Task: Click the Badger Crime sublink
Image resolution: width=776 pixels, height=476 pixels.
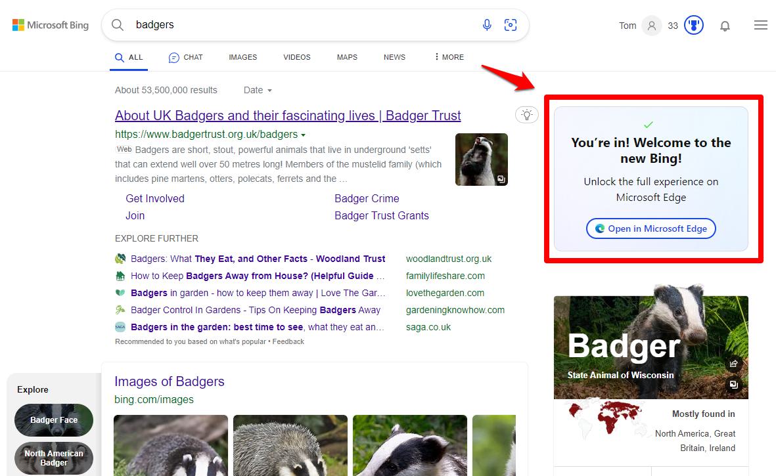Action: (x=367, y=198)
